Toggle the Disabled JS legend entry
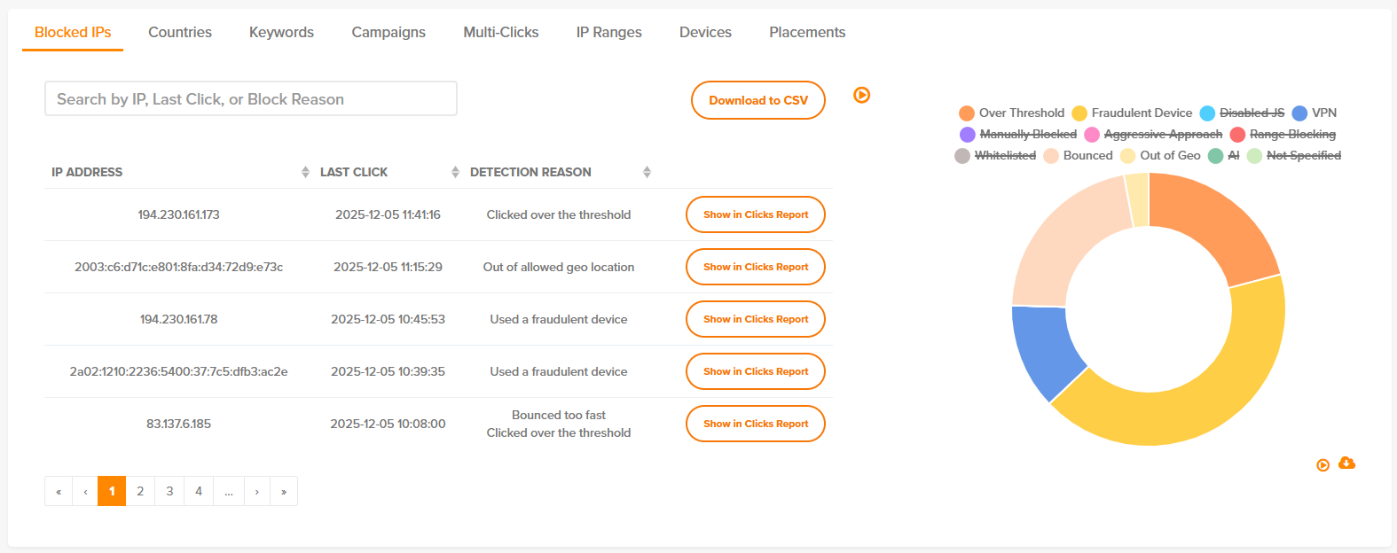Image resolution: width=1397 pixels, height=553 pixels. click(x=1242, y=113)
